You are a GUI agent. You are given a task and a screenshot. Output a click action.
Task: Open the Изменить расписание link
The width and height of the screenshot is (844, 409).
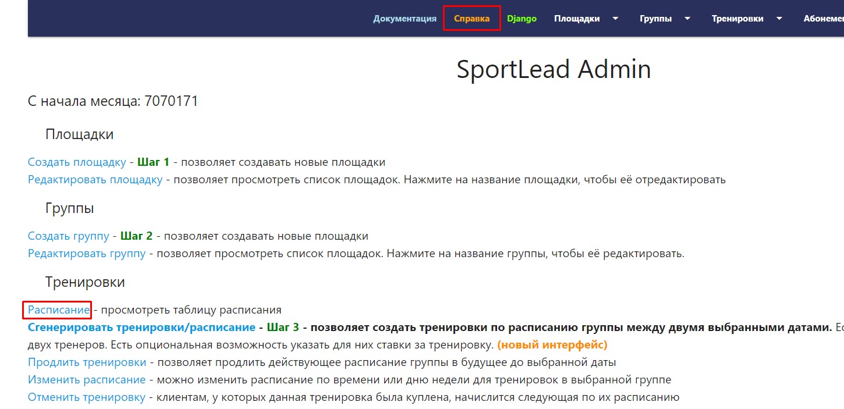click(86, 380)
